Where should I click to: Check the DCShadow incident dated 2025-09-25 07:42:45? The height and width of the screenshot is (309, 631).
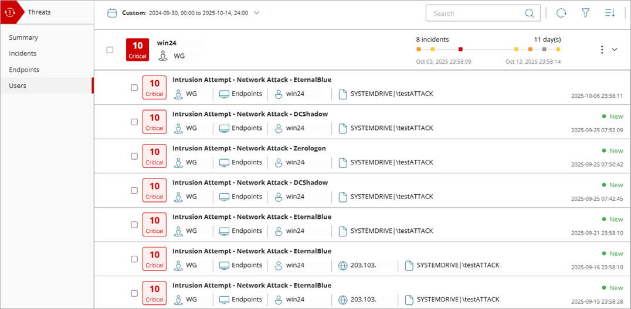click(134, 190)
